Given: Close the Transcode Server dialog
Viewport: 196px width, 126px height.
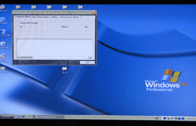Looking at the screenshot, I should pos(94,13).
